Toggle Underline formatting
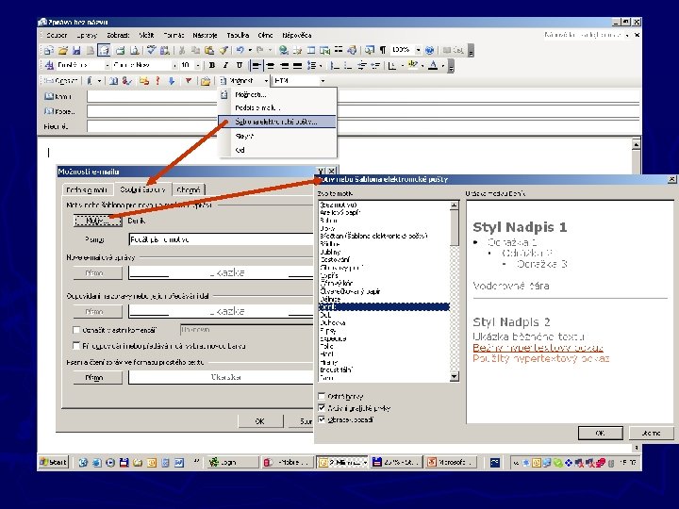This screenshot has height=509, width=679. pyautogui.click(x=239, y=65)
